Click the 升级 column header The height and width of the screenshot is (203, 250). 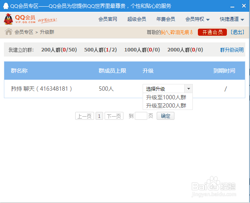[148, 71]
